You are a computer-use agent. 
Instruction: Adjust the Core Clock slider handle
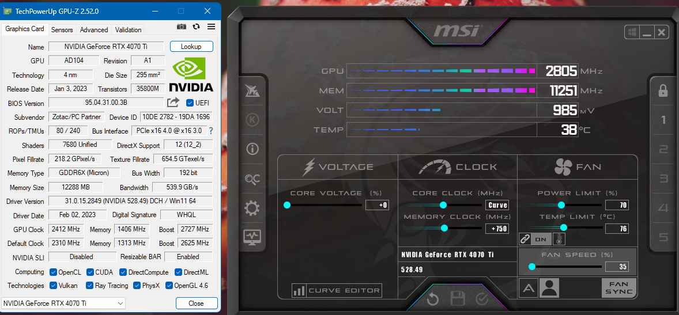[x=443, y=204]
